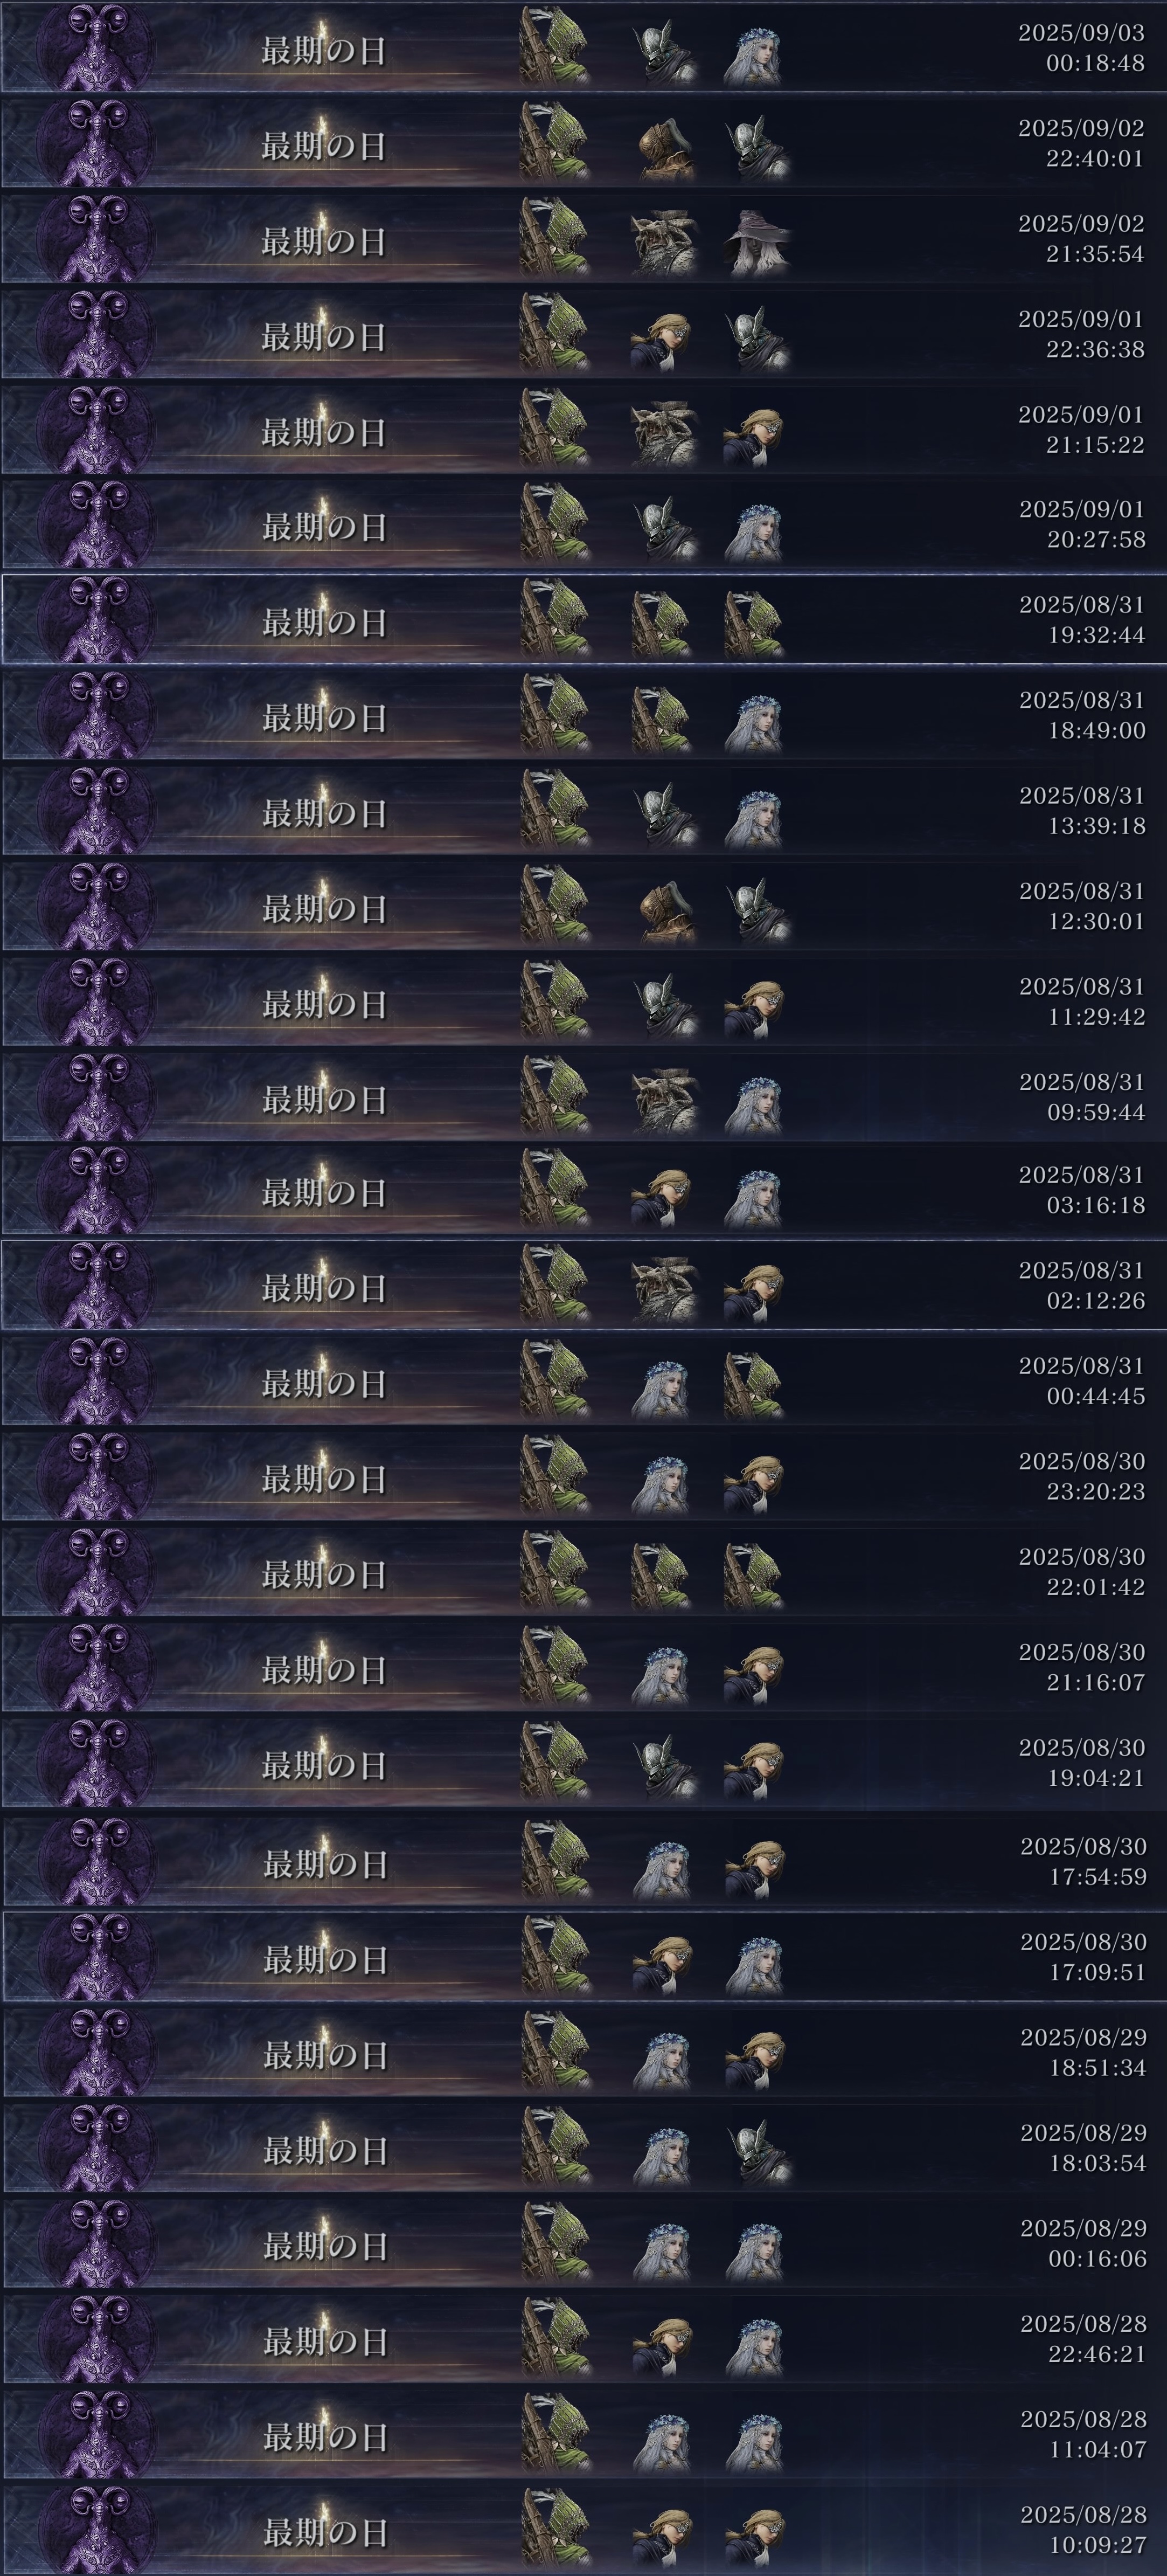Select the 最期の日 title in 2025/09/01 21:15:22 row
Viewport: 1167px width, 2576px height.
324,433
